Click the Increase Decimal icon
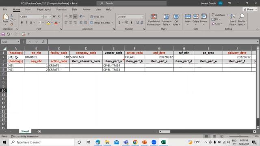 pos(137,23)
